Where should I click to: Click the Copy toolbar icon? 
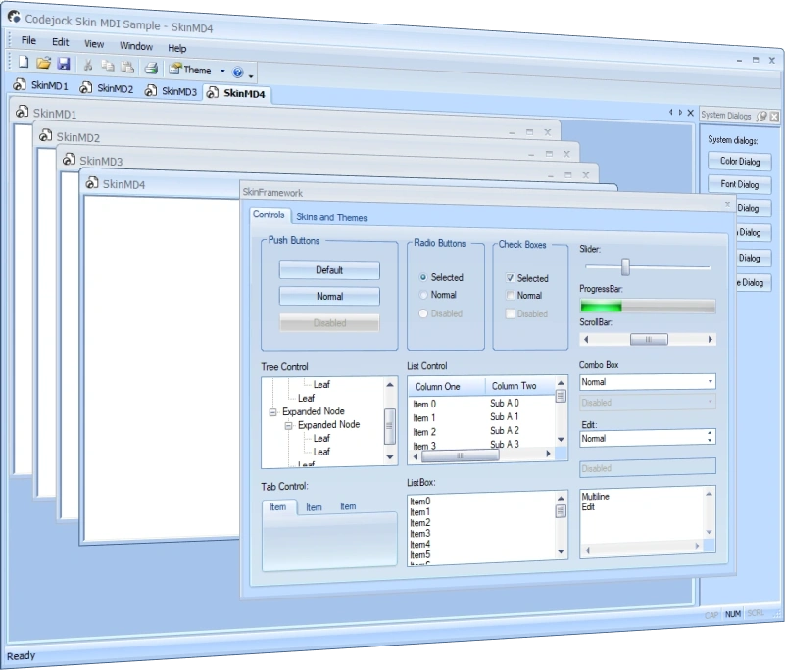click(x=107, y=66)
